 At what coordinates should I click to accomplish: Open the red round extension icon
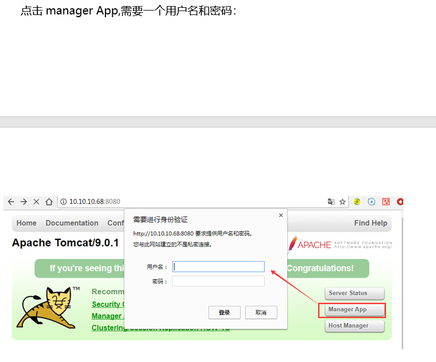click(x=400, y=202)
